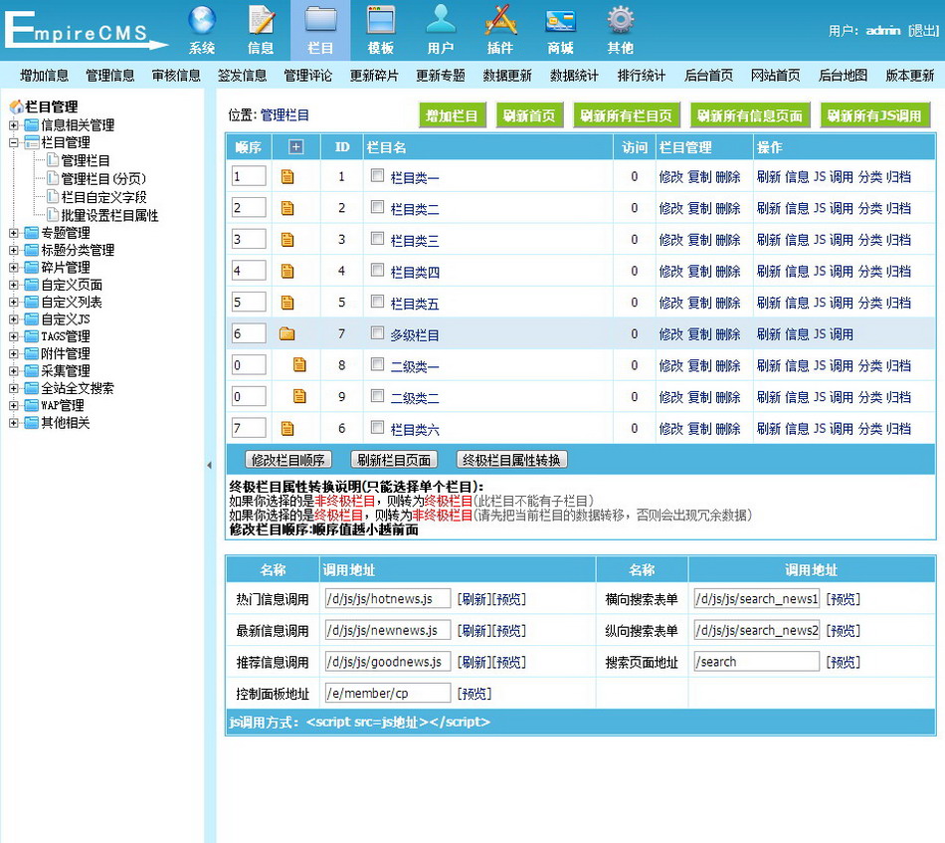945x843 pixels.
Task: Click the page icon in 栏目类三 row
Action: pyautogui.click(x=287, y=240)
